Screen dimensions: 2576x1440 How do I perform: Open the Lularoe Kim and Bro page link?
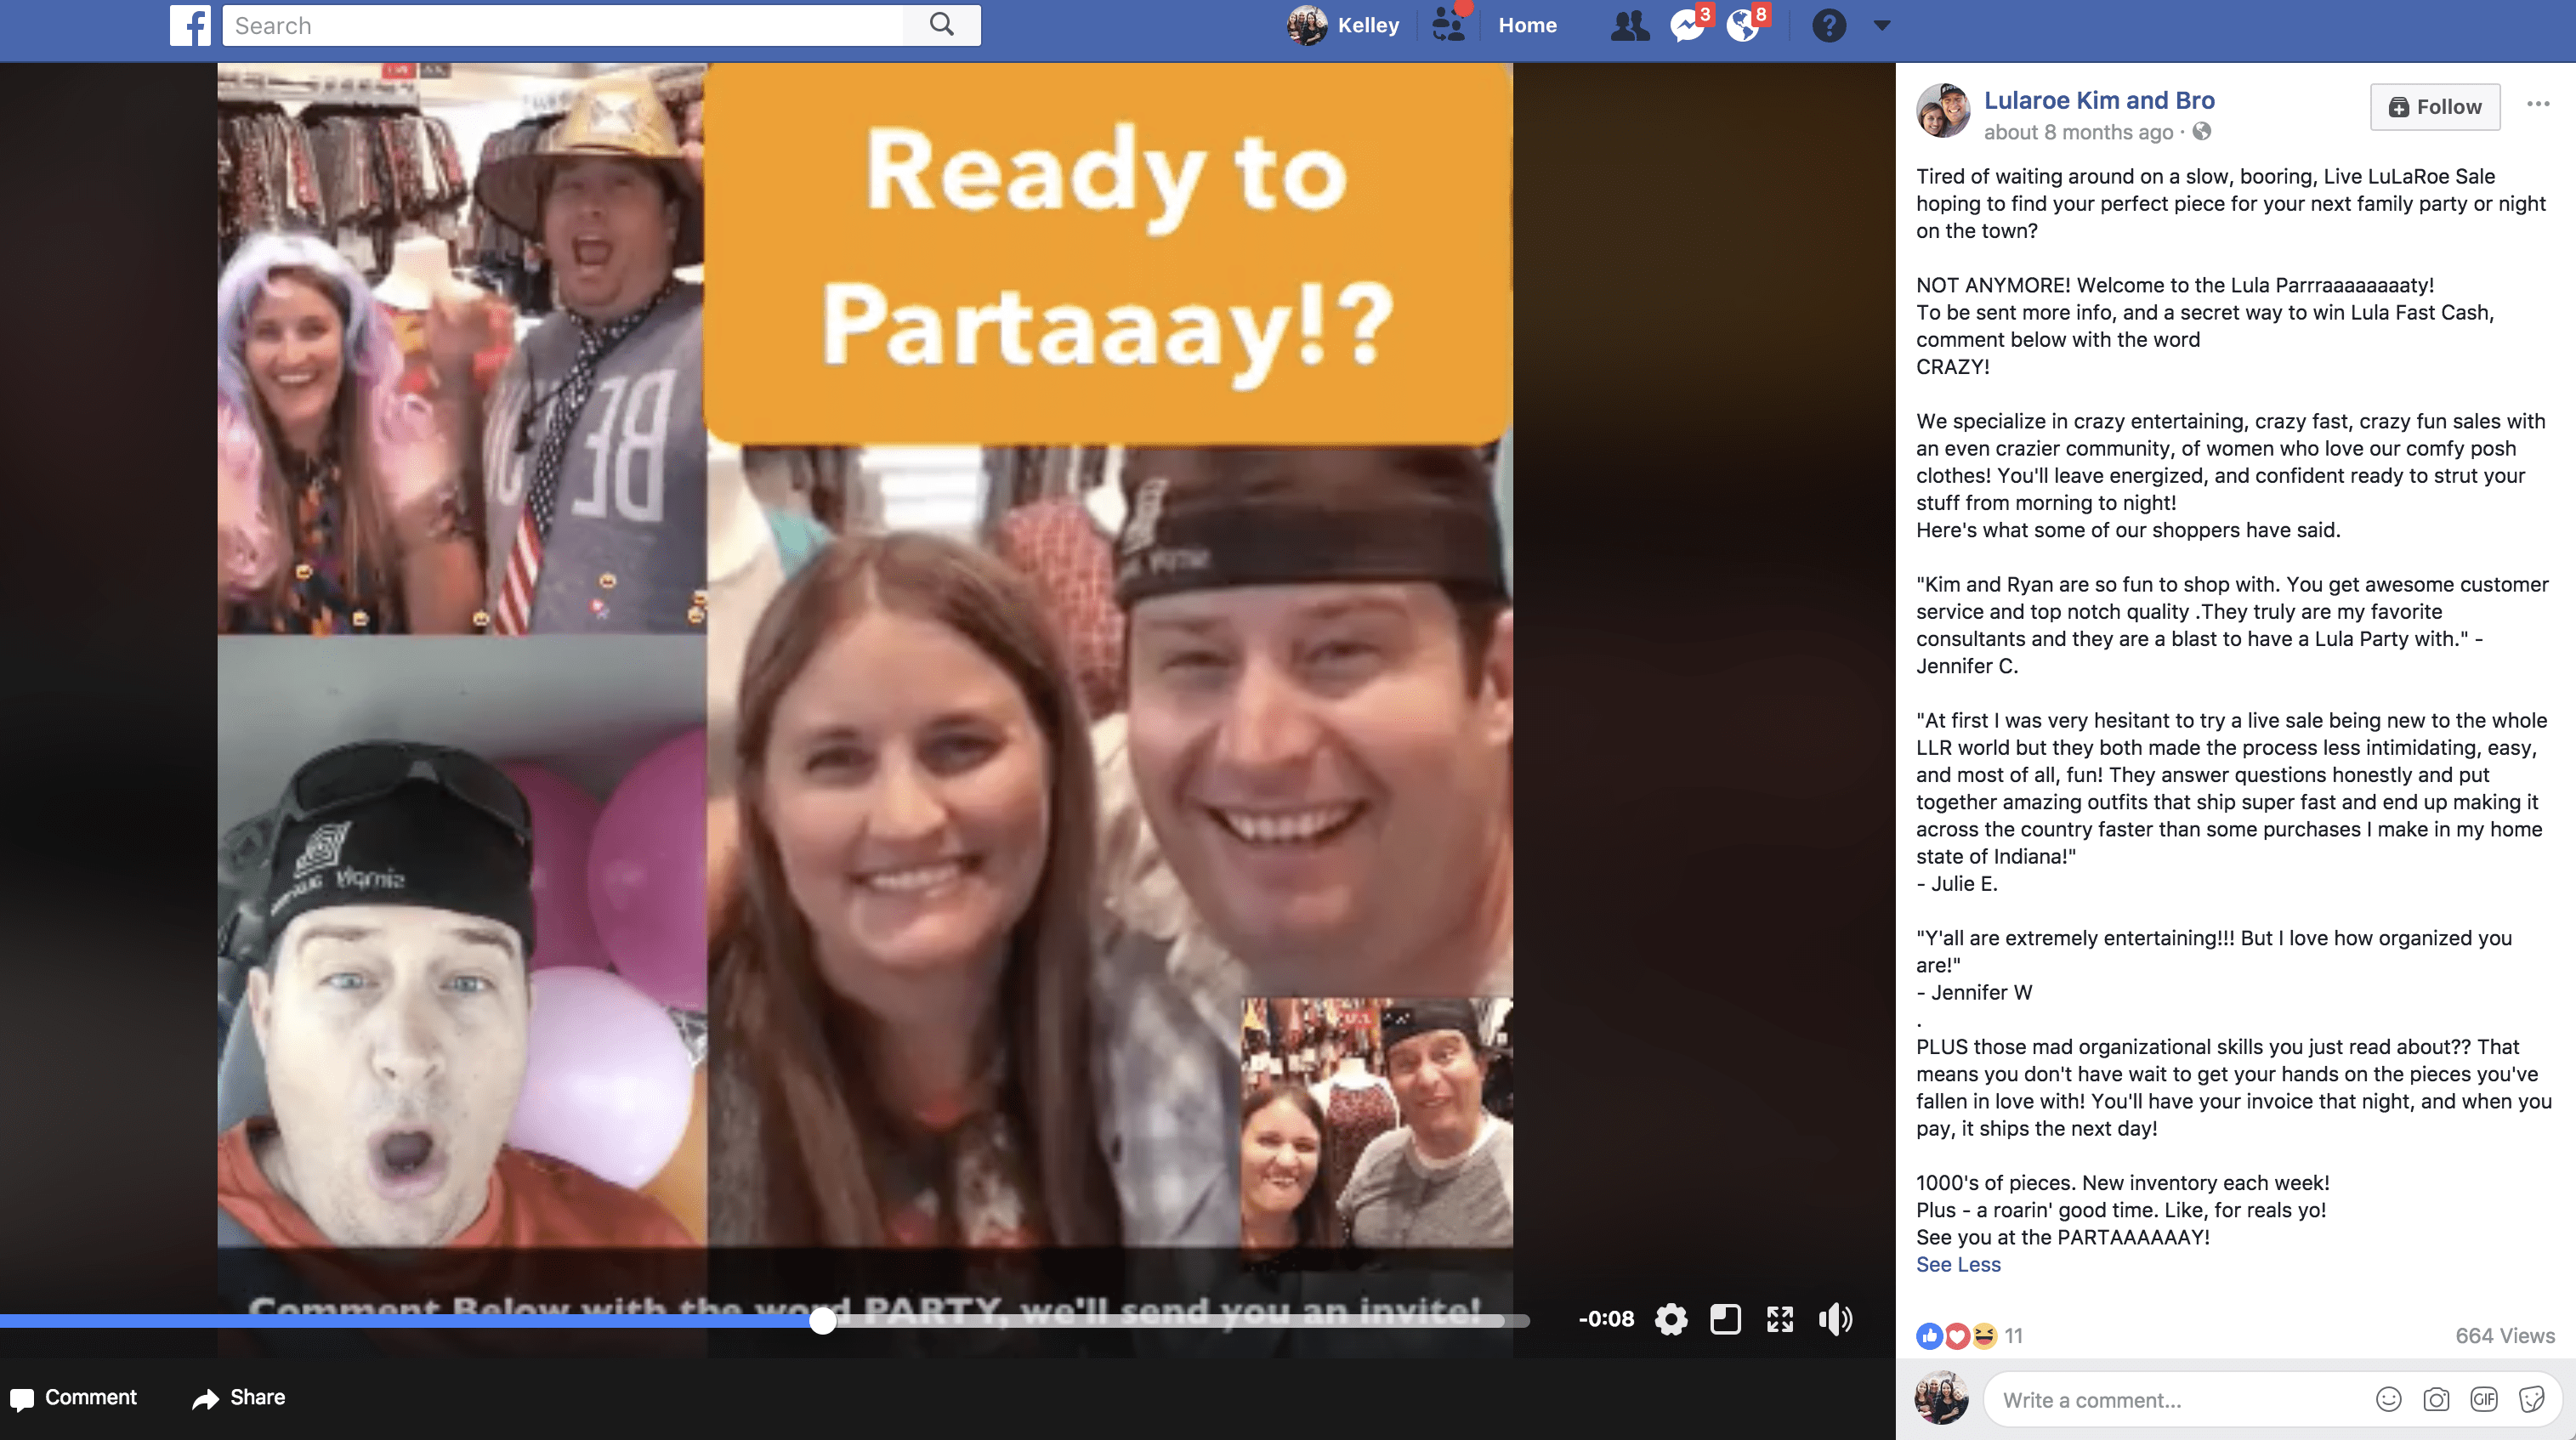point(2099,100)
